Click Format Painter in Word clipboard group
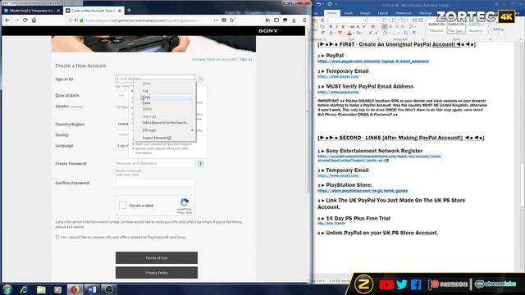The image size is (525, 295). (x=322, y=33)
